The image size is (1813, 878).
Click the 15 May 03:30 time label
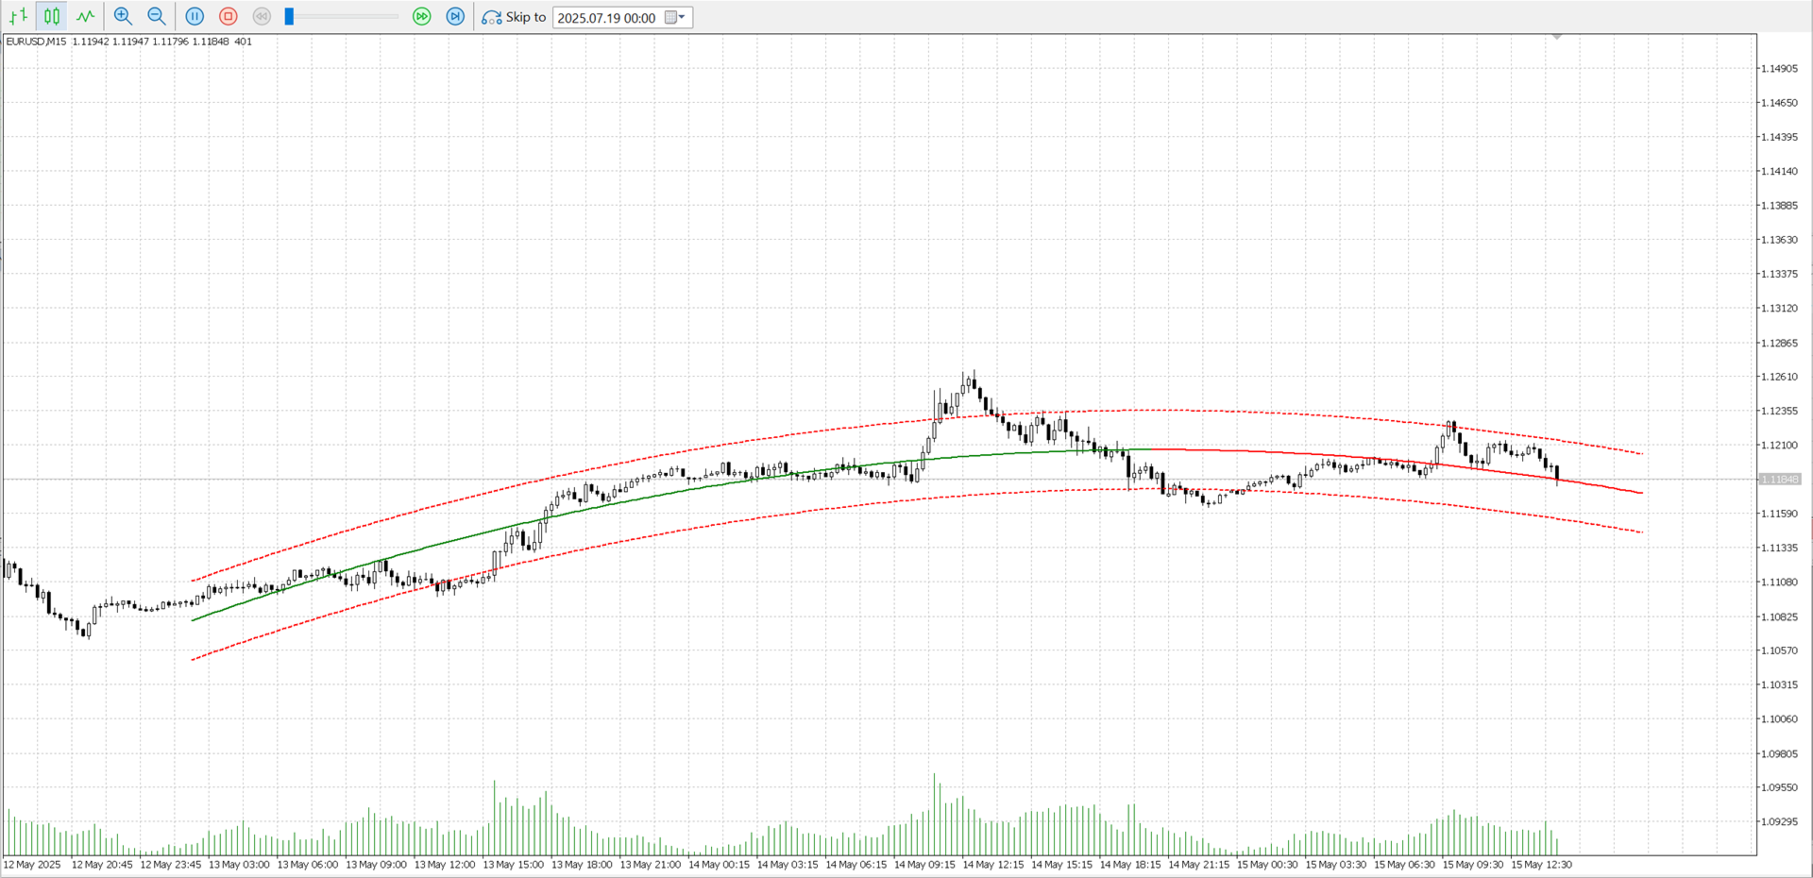tap(1335, 865)
